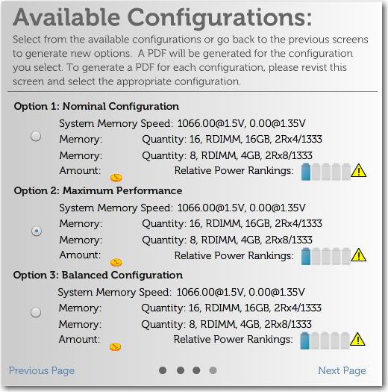The height and width of the screenshot is (392, 388).
Task: Click the blue power ranking bar in Option 3
Action: 304,340
